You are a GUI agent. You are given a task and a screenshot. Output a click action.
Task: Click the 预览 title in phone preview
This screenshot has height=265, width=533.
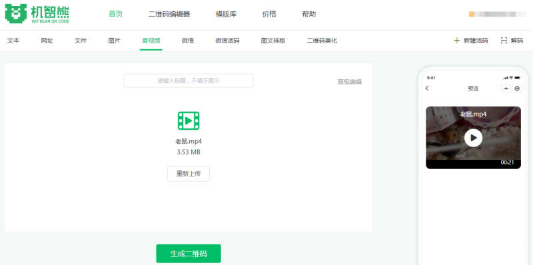click(473, 89)
